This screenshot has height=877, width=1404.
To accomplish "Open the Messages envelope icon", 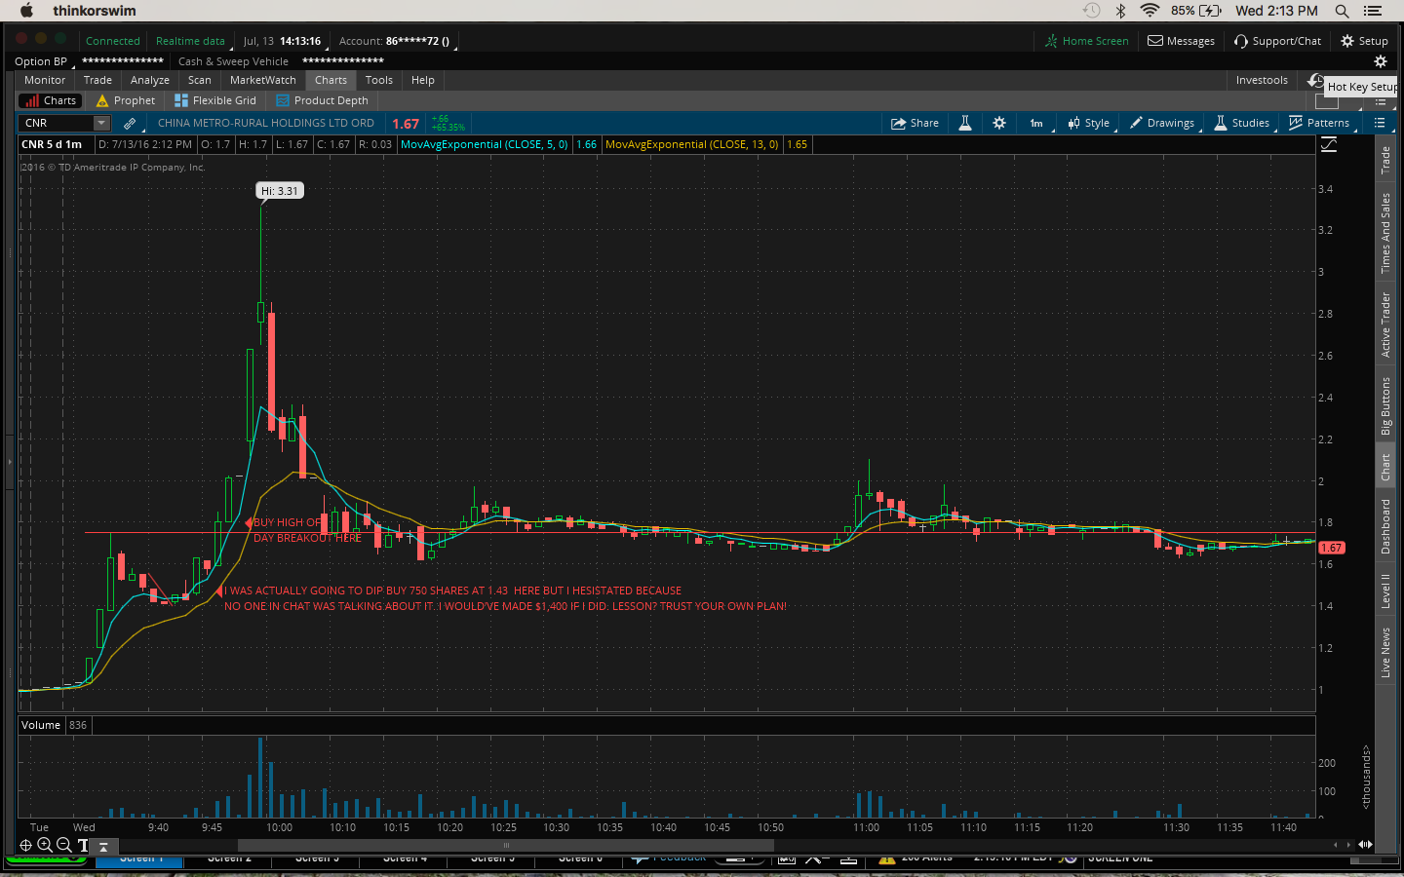I will 1155,41.
